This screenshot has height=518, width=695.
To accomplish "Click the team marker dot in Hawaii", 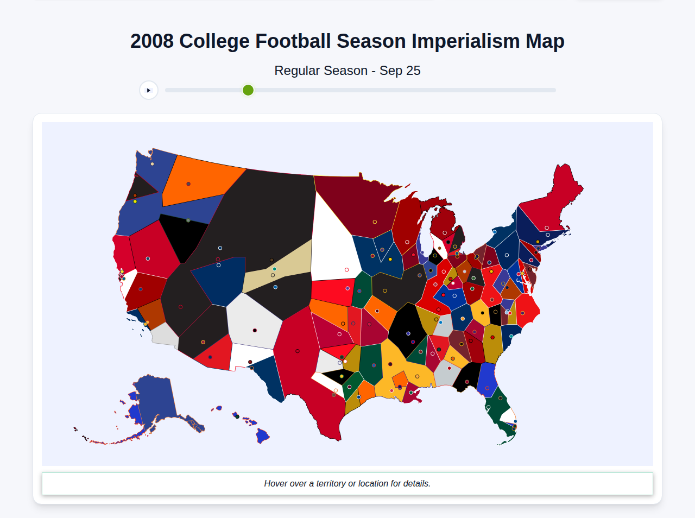I will (237, 417).
